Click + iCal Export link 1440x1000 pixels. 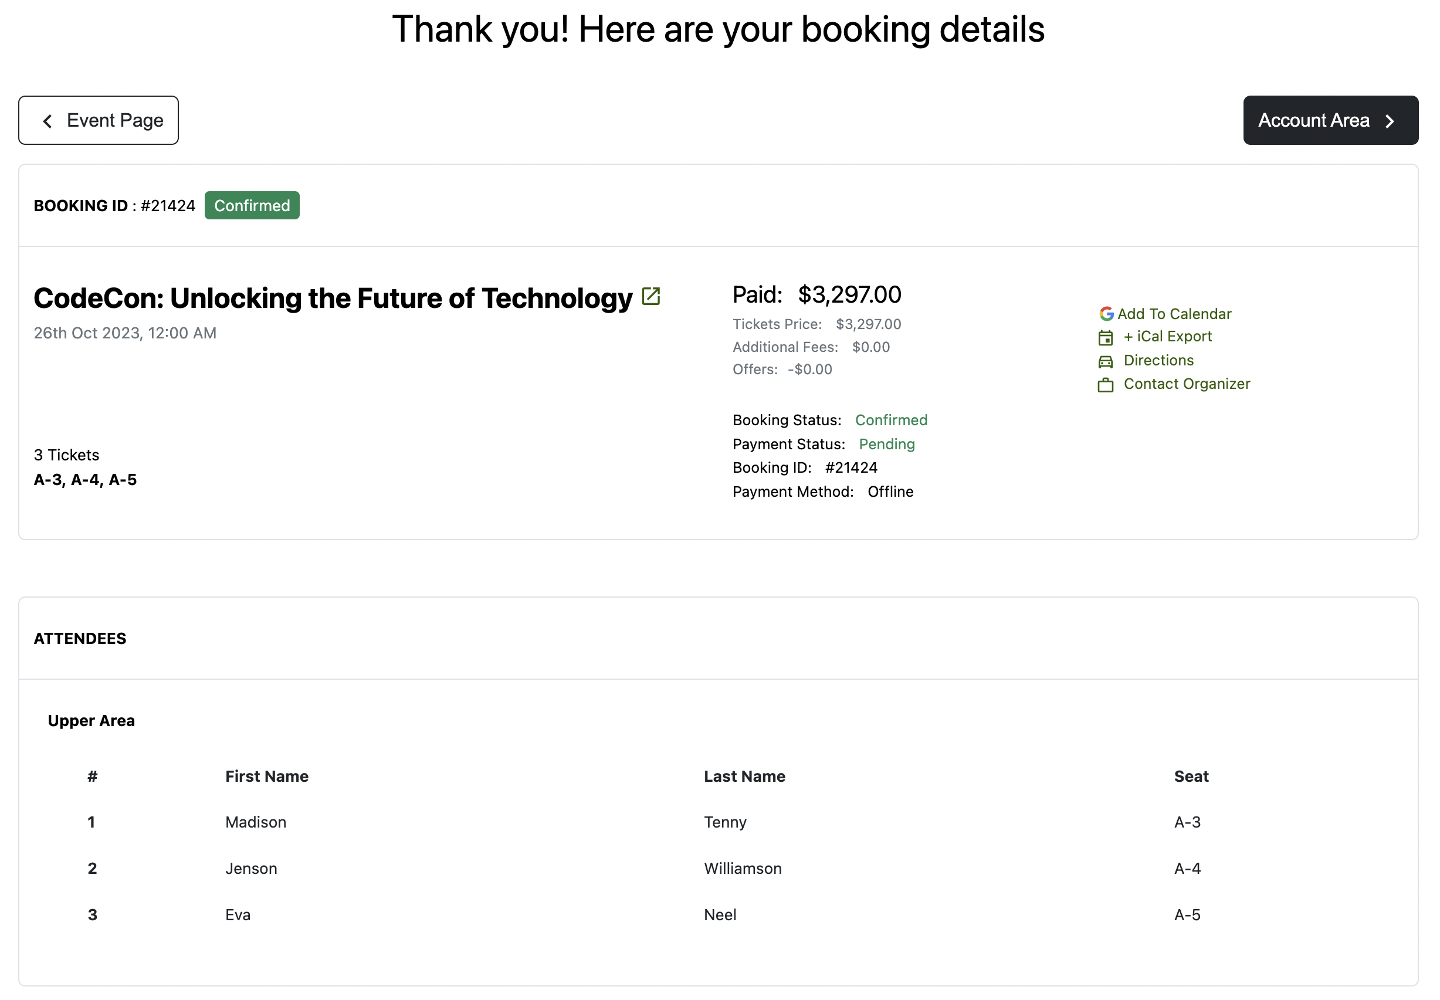1167,337
